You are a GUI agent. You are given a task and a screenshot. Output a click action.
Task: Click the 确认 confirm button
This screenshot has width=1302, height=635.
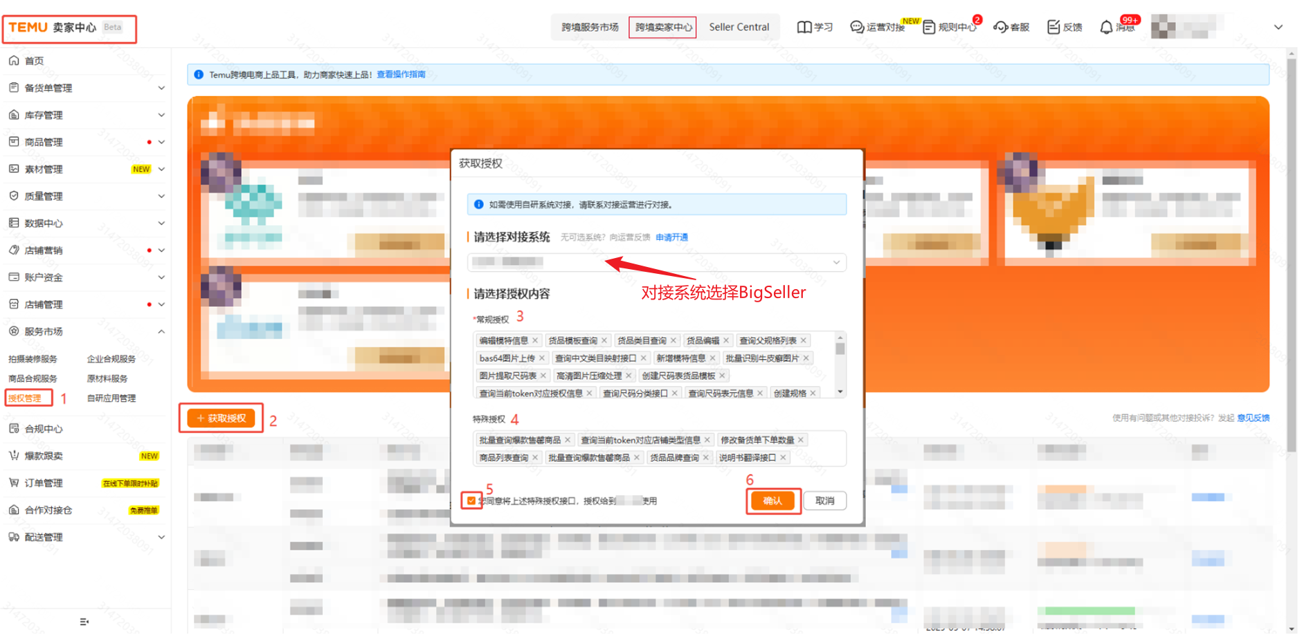[x=772, y=500]
